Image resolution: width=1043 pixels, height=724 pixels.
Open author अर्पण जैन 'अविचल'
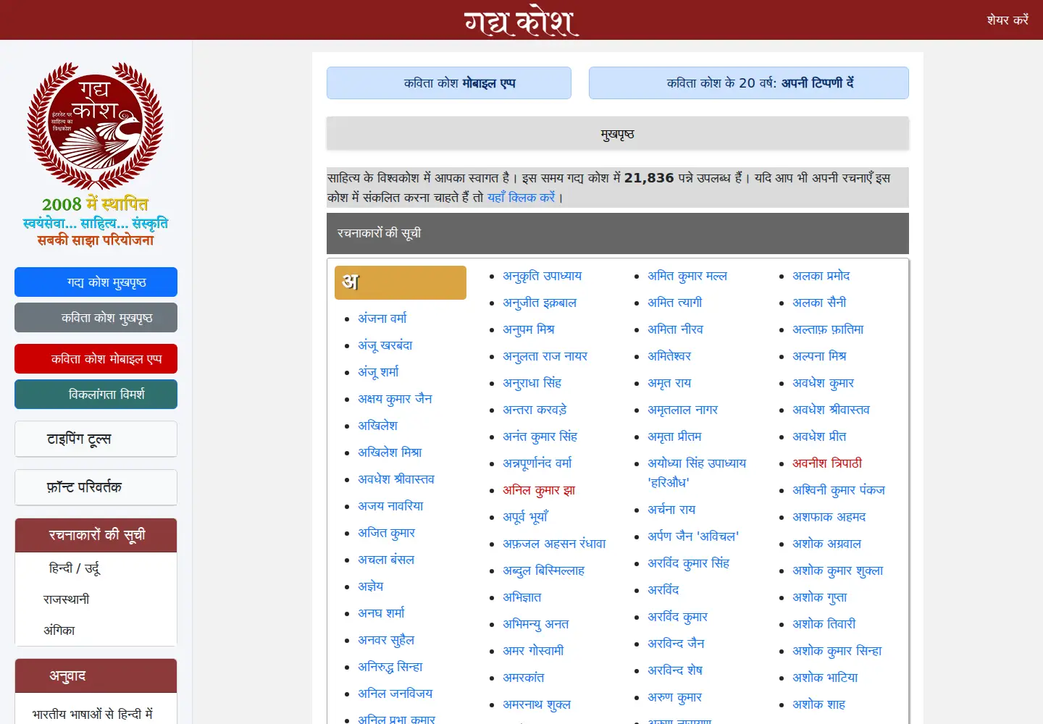click(693, 536)
